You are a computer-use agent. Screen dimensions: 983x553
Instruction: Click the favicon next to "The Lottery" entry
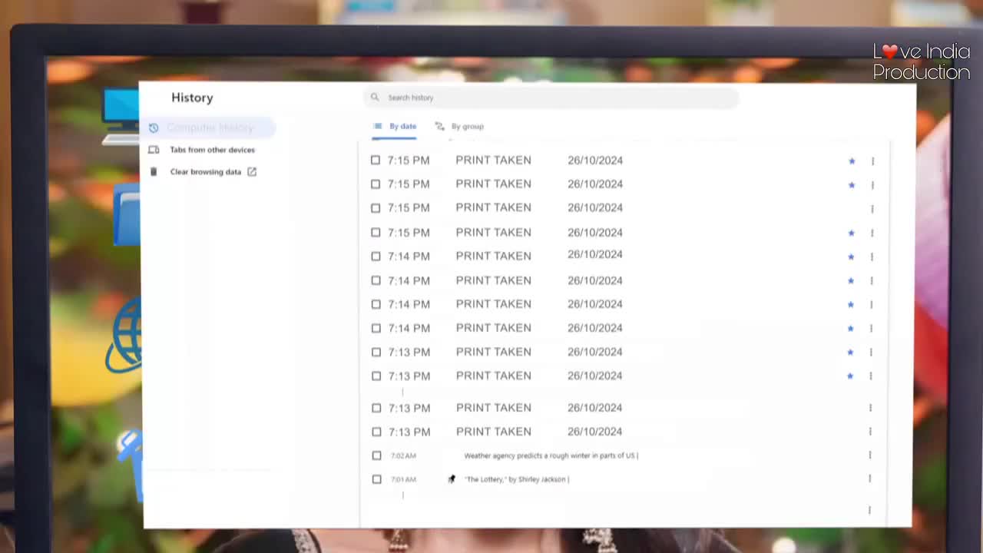pyautogui.click(x=452, y=479)
